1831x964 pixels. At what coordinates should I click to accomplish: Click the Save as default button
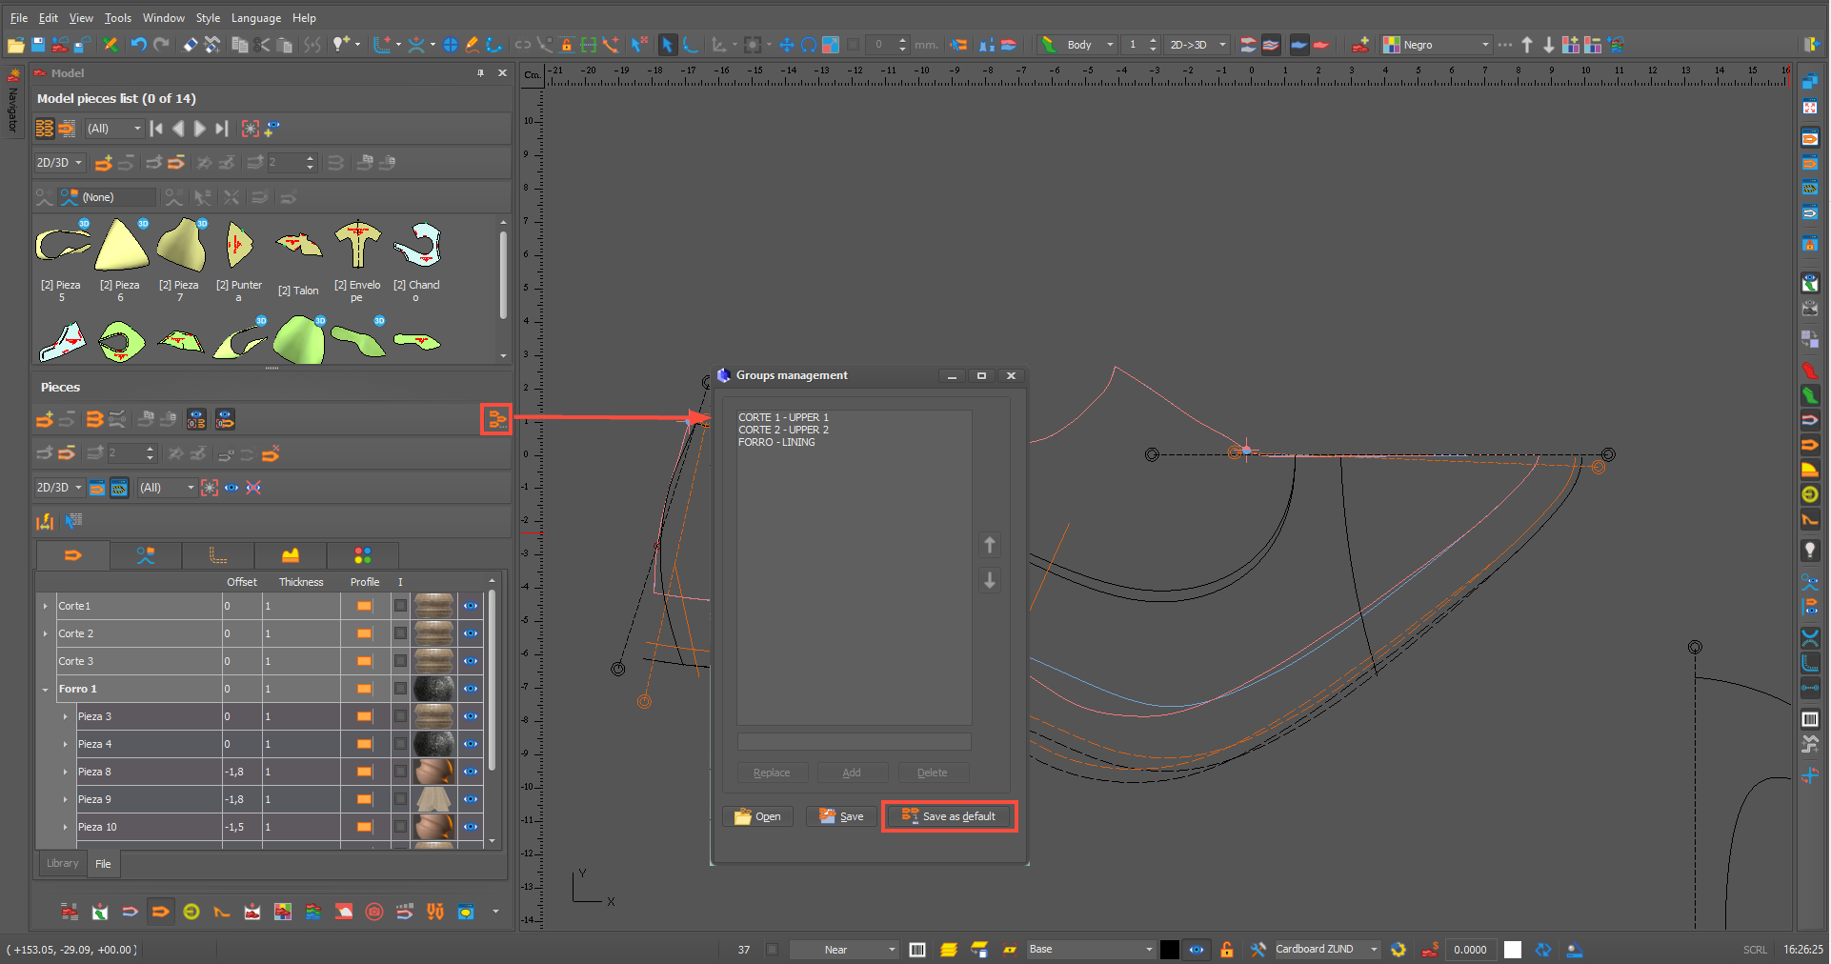[949, 816]
